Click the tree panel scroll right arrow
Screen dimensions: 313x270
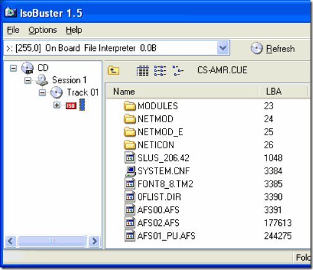pyautogui.click(x=94, y=241)
